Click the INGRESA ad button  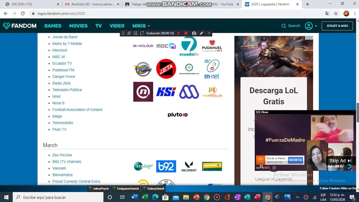(x=295, y=160)
